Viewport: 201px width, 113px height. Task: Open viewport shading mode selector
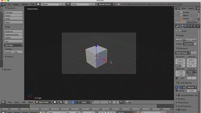tap(56, 102)
